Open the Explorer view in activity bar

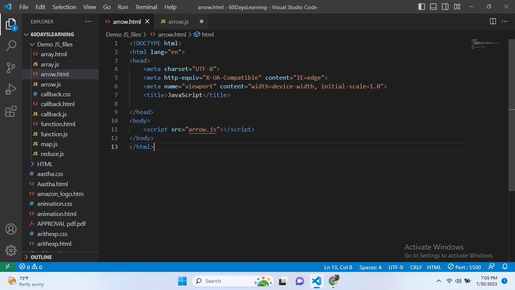click(x=11, y=24)
